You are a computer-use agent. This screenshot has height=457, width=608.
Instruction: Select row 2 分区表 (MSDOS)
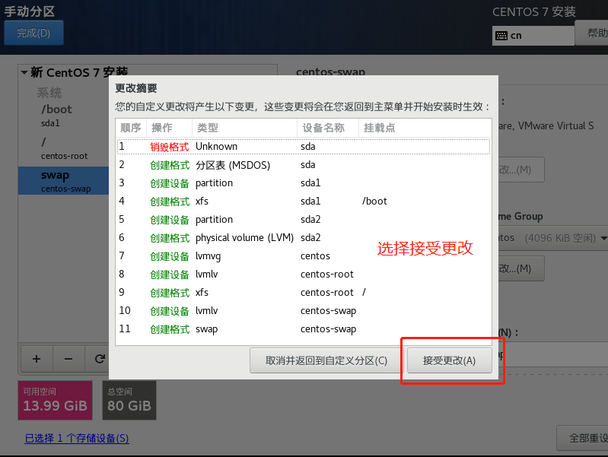click(x=304, y=165)
